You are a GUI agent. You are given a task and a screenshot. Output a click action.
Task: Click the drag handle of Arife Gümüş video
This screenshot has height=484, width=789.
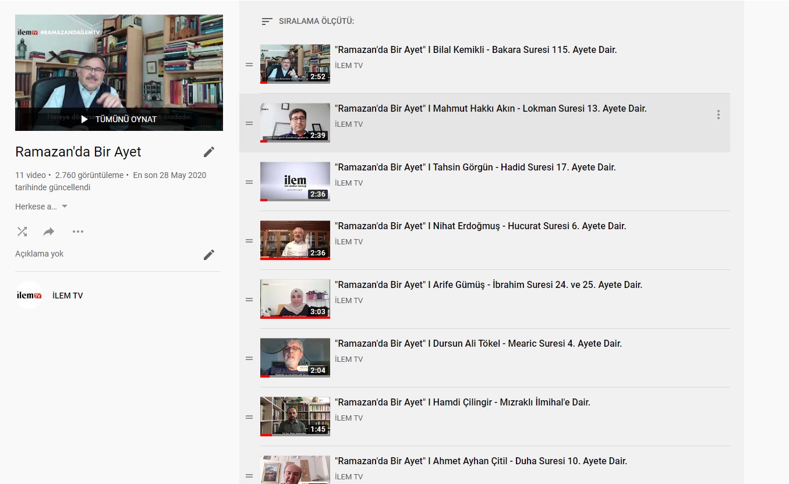pyautogui.click(x=249, y=300)
